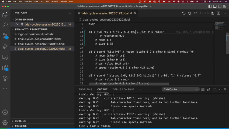Split the editor to the right

point(218,13)
